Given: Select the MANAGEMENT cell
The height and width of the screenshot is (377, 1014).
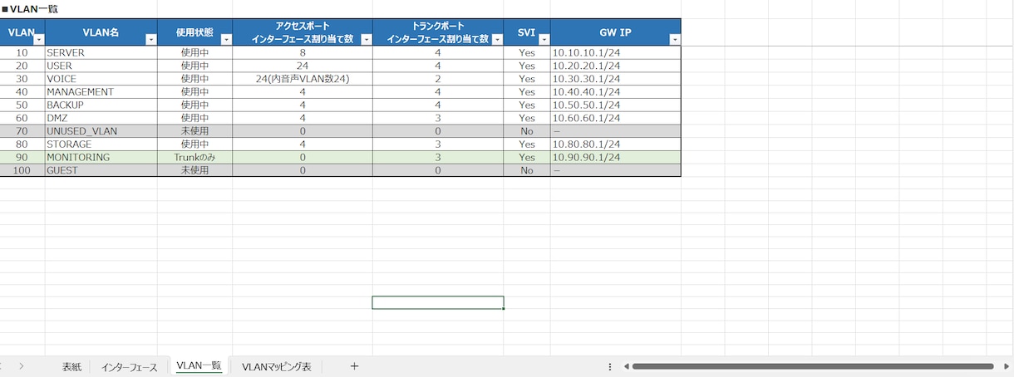Looking at the screenshot, I should [x=101, y=91].
